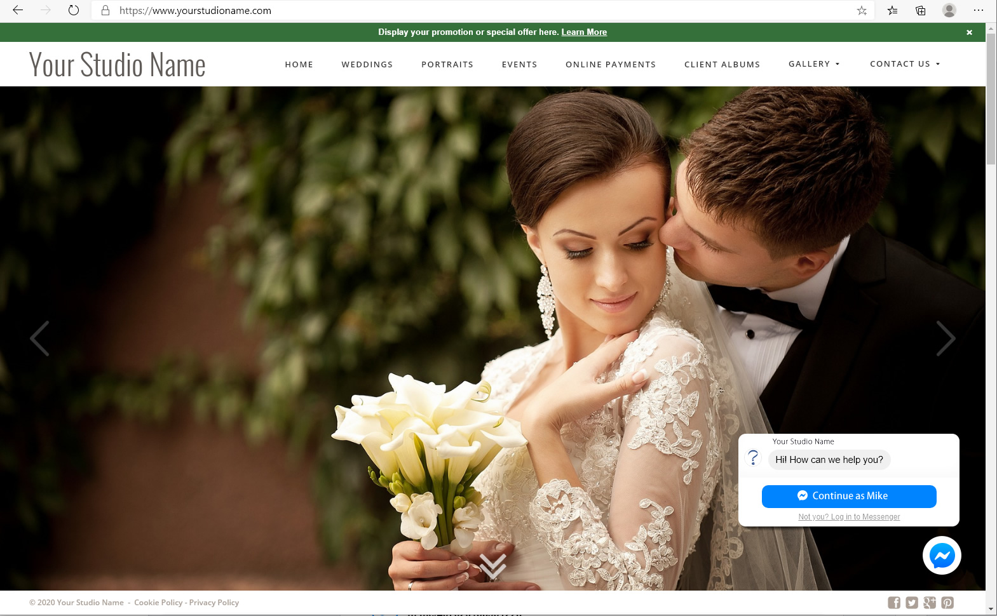Click the '© 2020 Your Studio Name' footer text
This screenshot has height=616, width=997.
point(76,603)
